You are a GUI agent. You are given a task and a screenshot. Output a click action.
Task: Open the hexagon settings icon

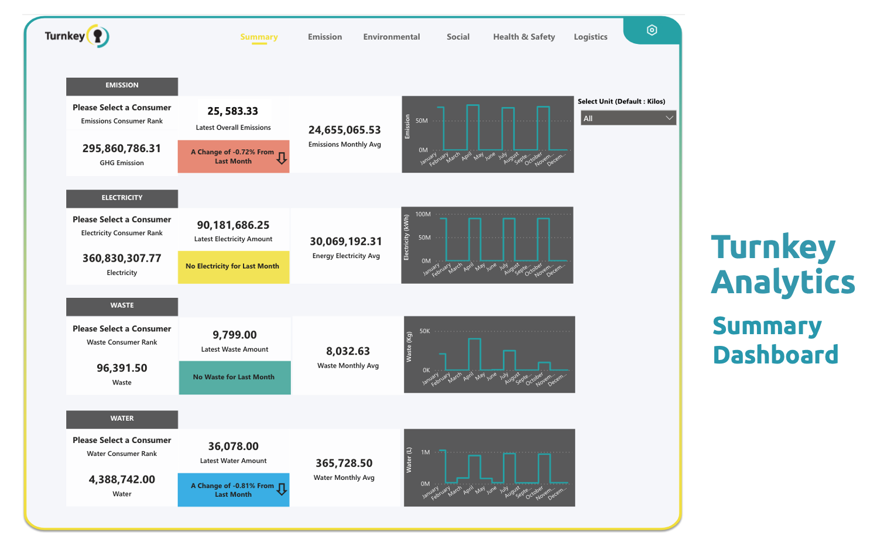[x=652, y=30]
